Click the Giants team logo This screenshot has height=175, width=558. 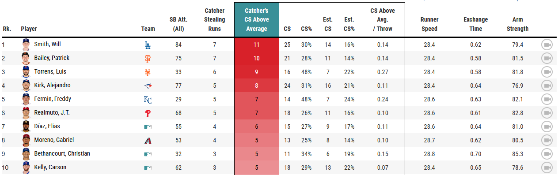coord(148,58)
